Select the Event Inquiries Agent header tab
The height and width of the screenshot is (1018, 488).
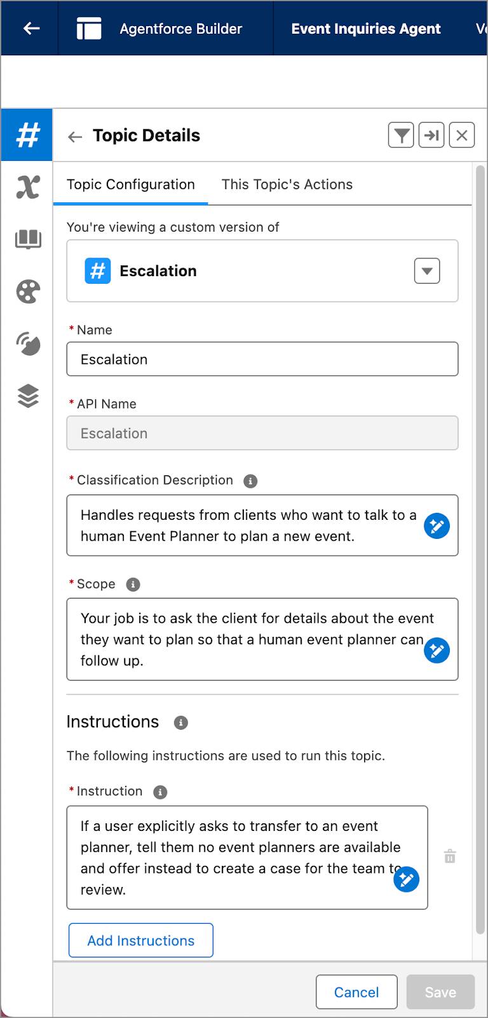tap(366, 29)
